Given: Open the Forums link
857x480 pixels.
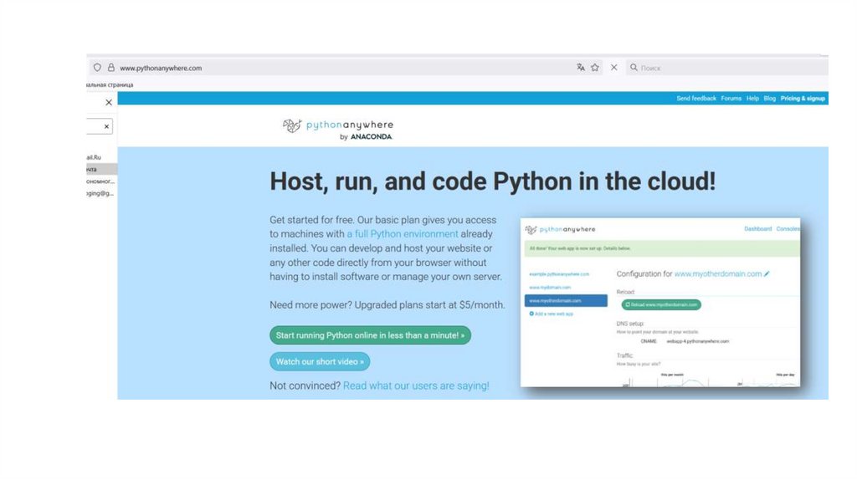Looking at the screenshot, I should point(731,99).
